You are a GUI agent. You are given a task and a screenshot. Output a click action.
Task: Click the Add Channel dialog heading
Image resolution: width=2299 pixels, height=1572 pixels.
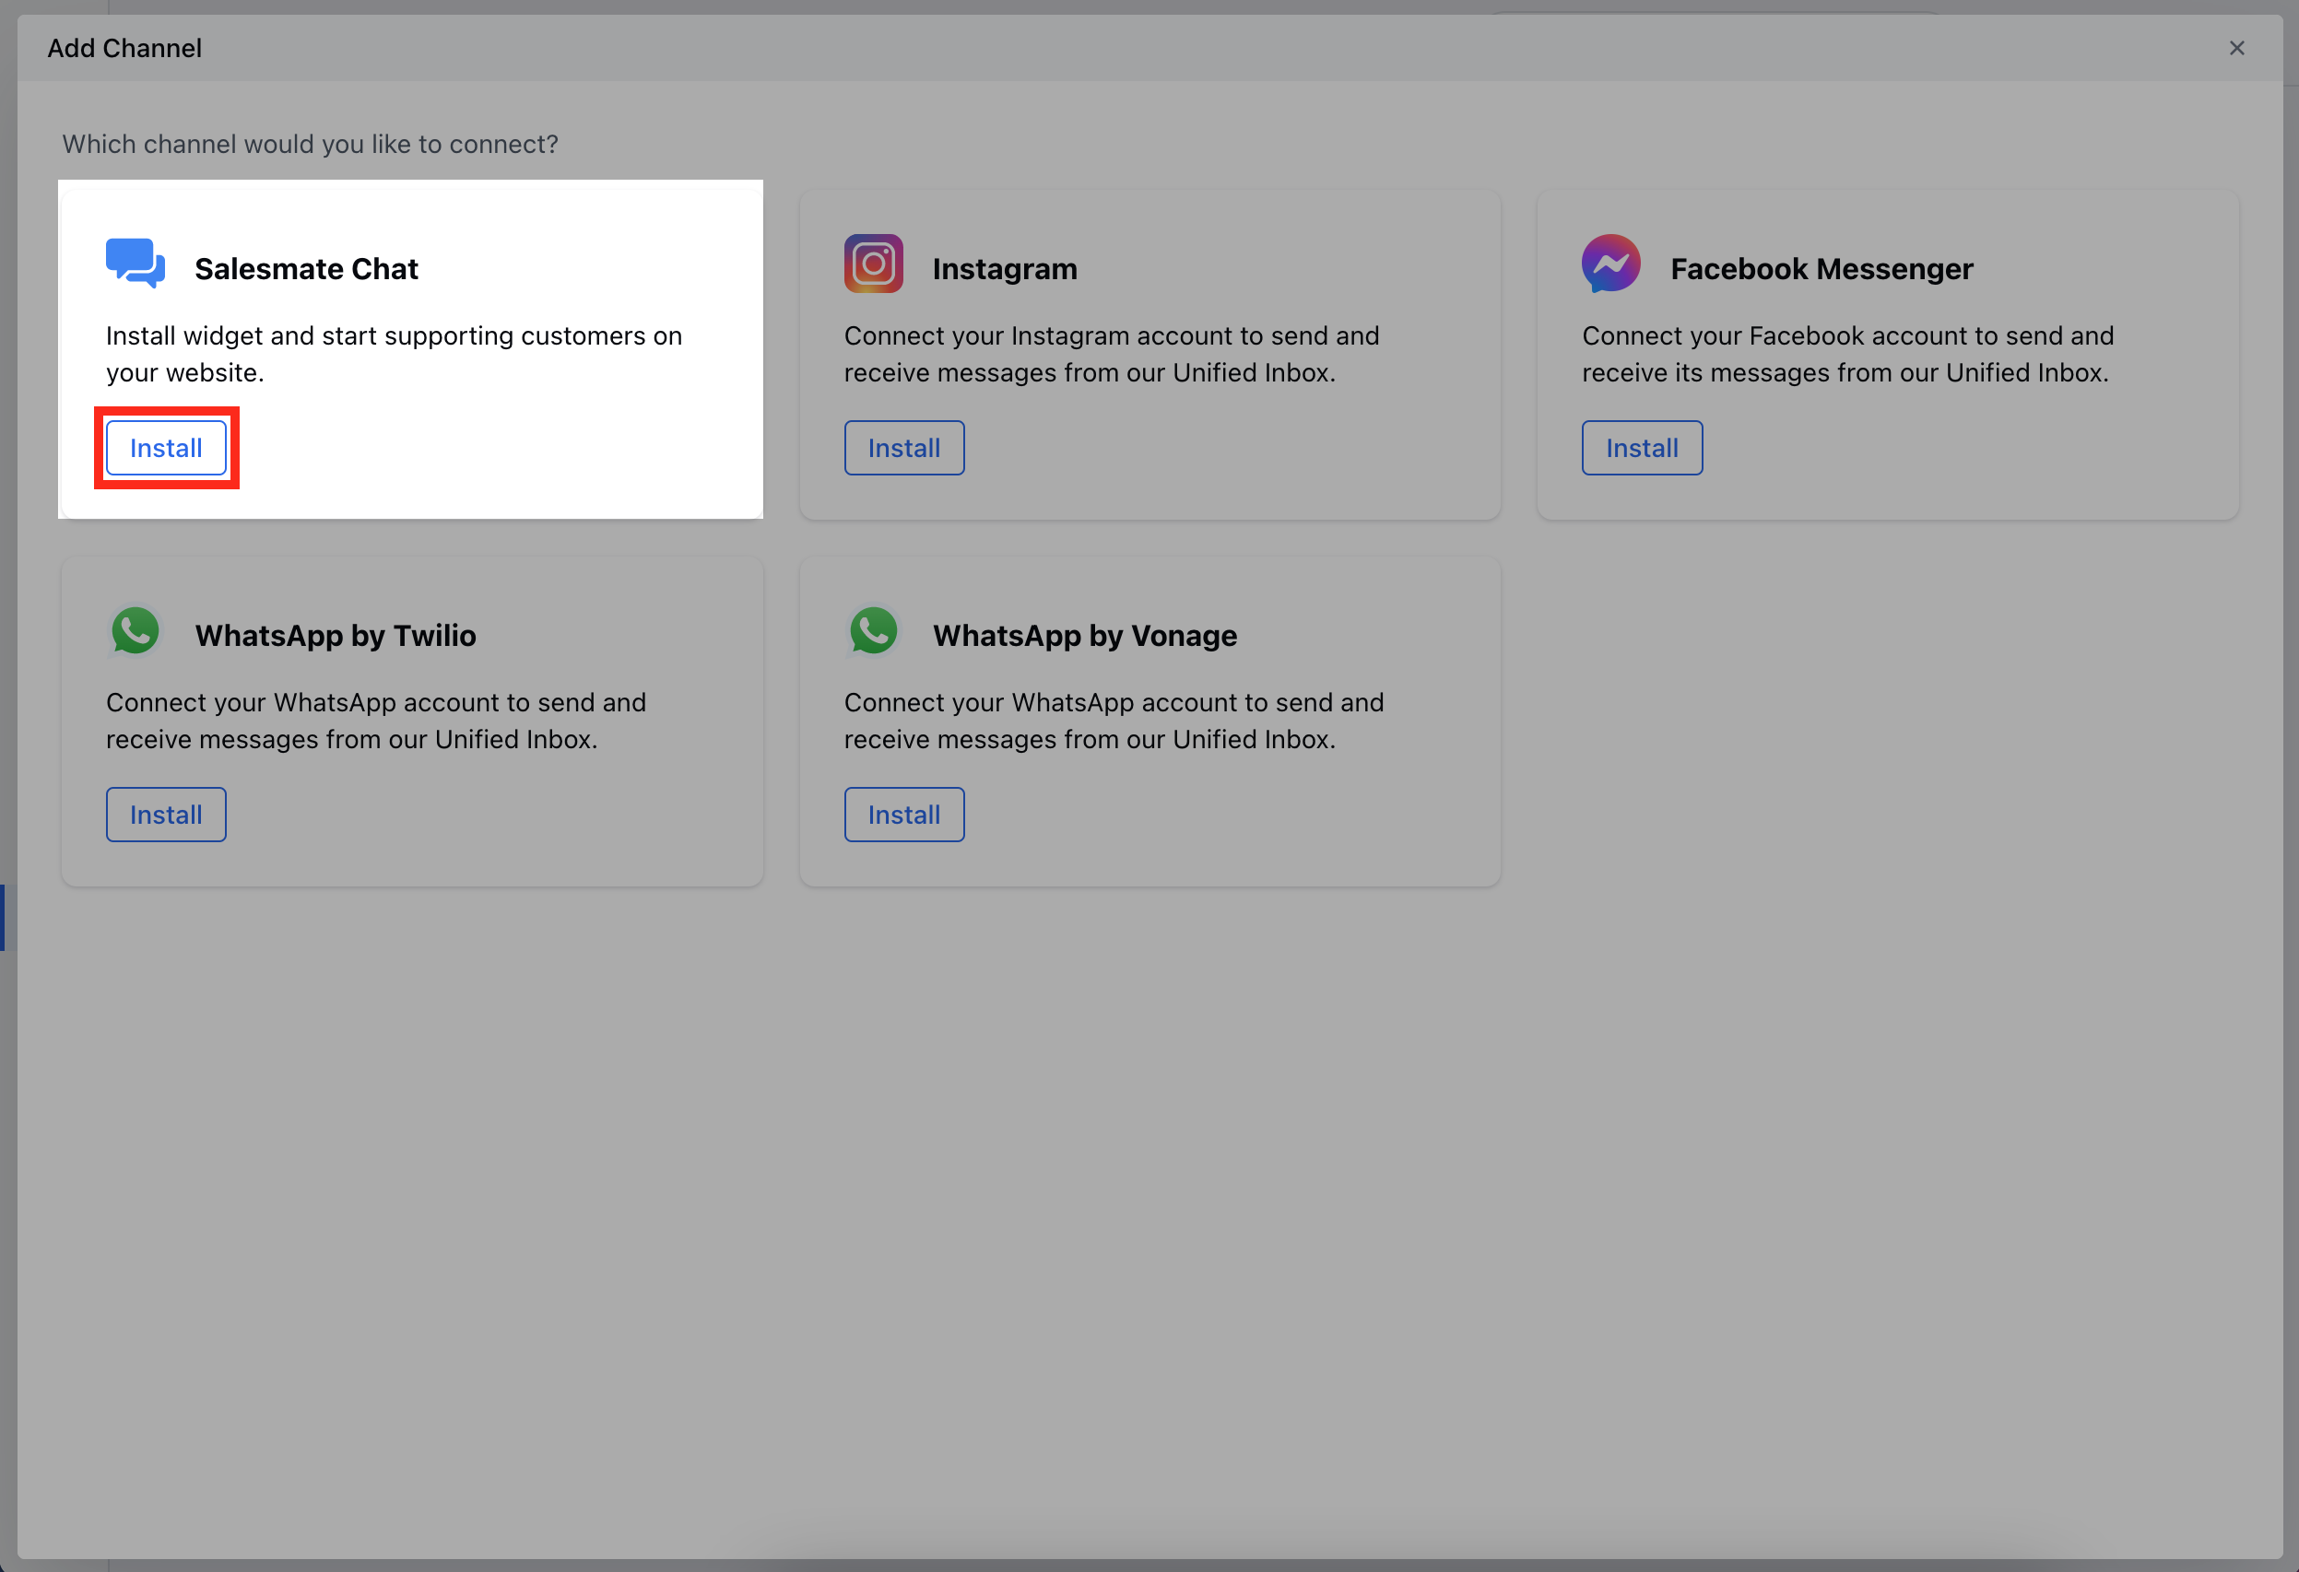pos(124,49)
